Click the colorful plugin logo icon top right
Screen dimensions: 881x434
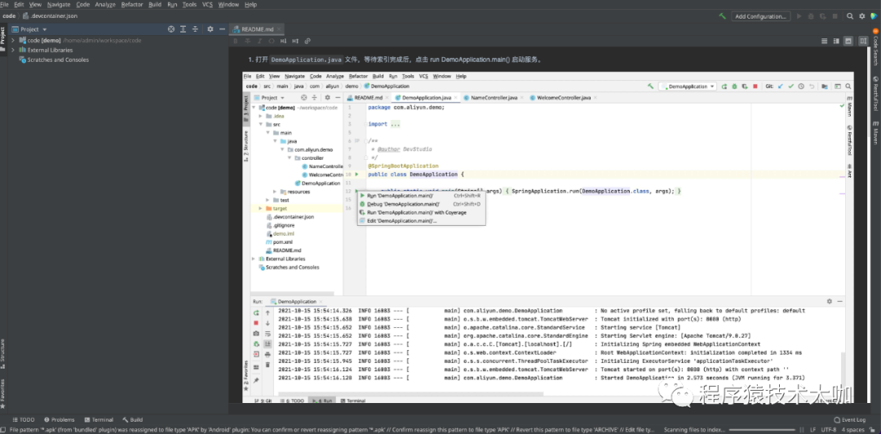(x=873, y=16)
